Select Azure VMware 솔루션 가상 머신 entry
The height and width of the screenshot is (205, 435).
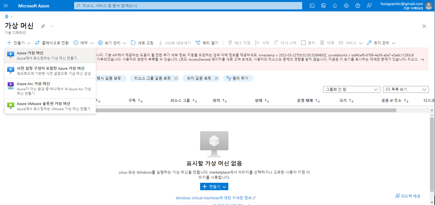[50, 106]
